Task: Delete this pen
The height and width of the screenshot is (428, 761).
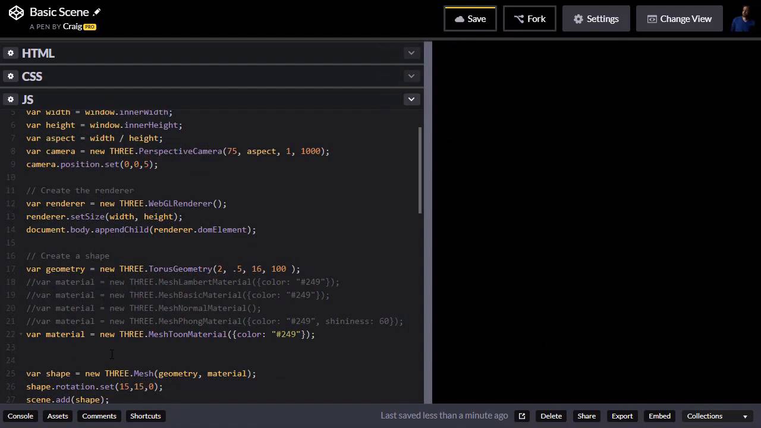Action: 551,416
